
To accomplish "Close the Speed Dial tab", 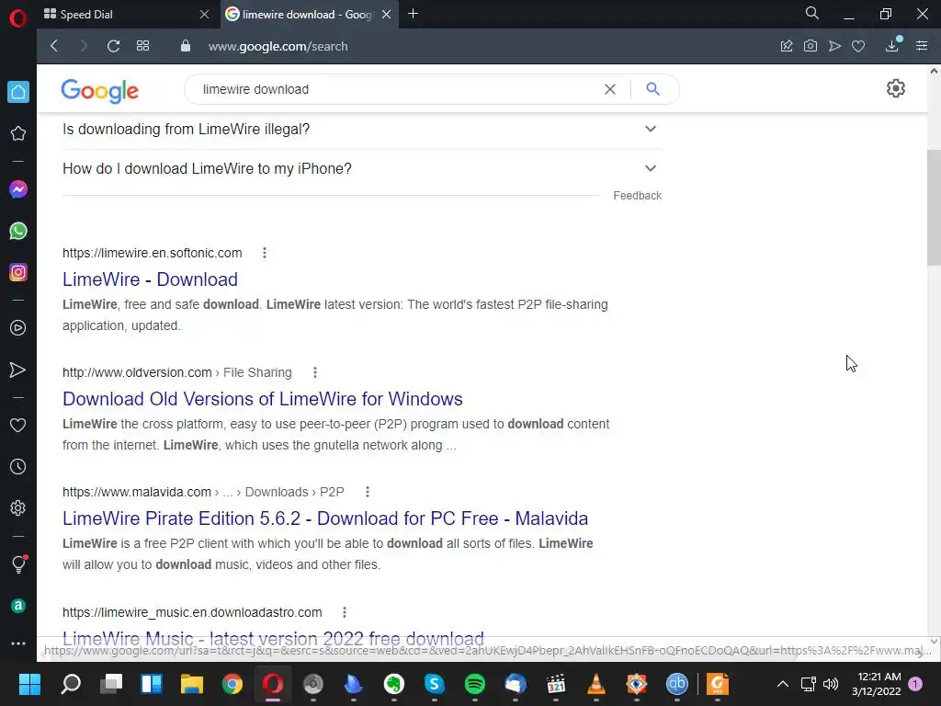I will pyautogui.click(x=204, y=15).
